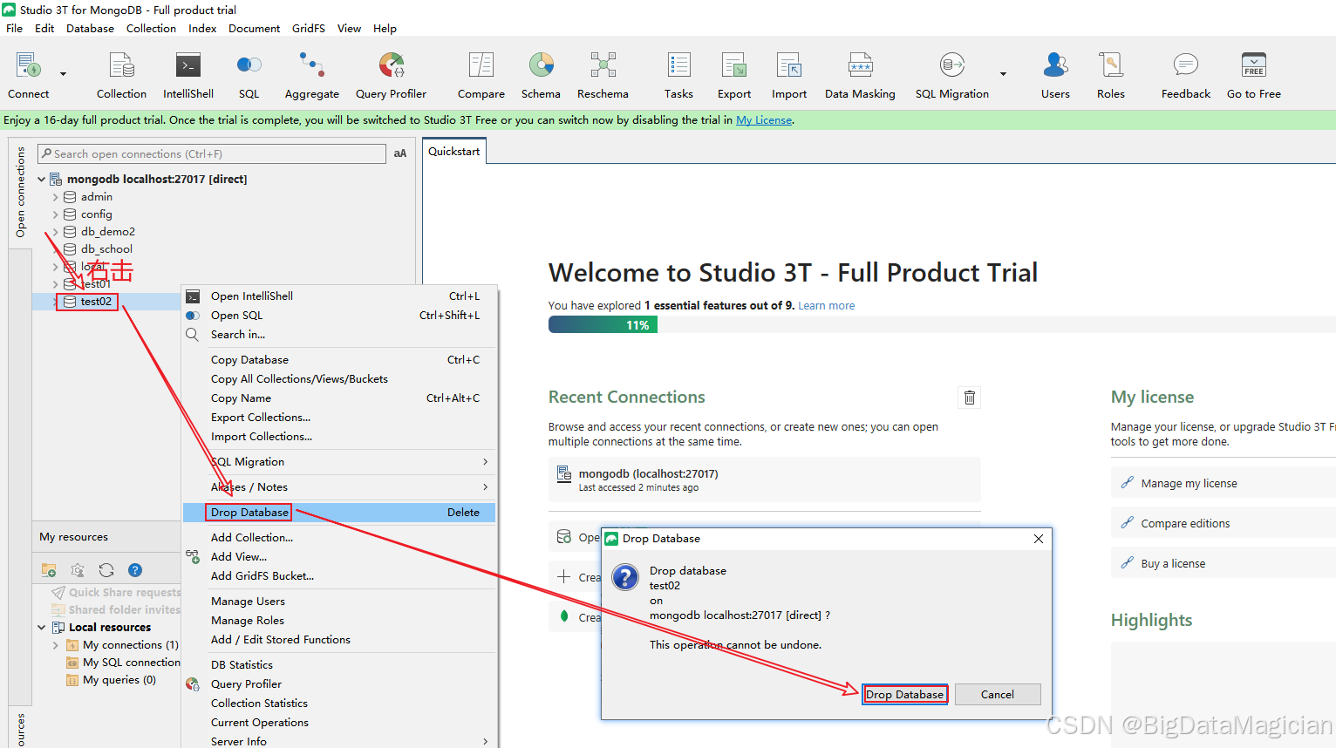Viewport: 1336px width, 748px height.
Task: Open the GridFS menu
Action: coord(309,28)
